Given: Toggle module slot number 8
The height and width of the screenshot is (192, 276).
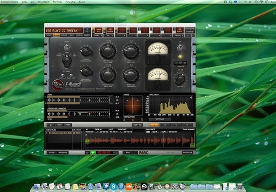Looking at the screenshot, I should 174,29.
